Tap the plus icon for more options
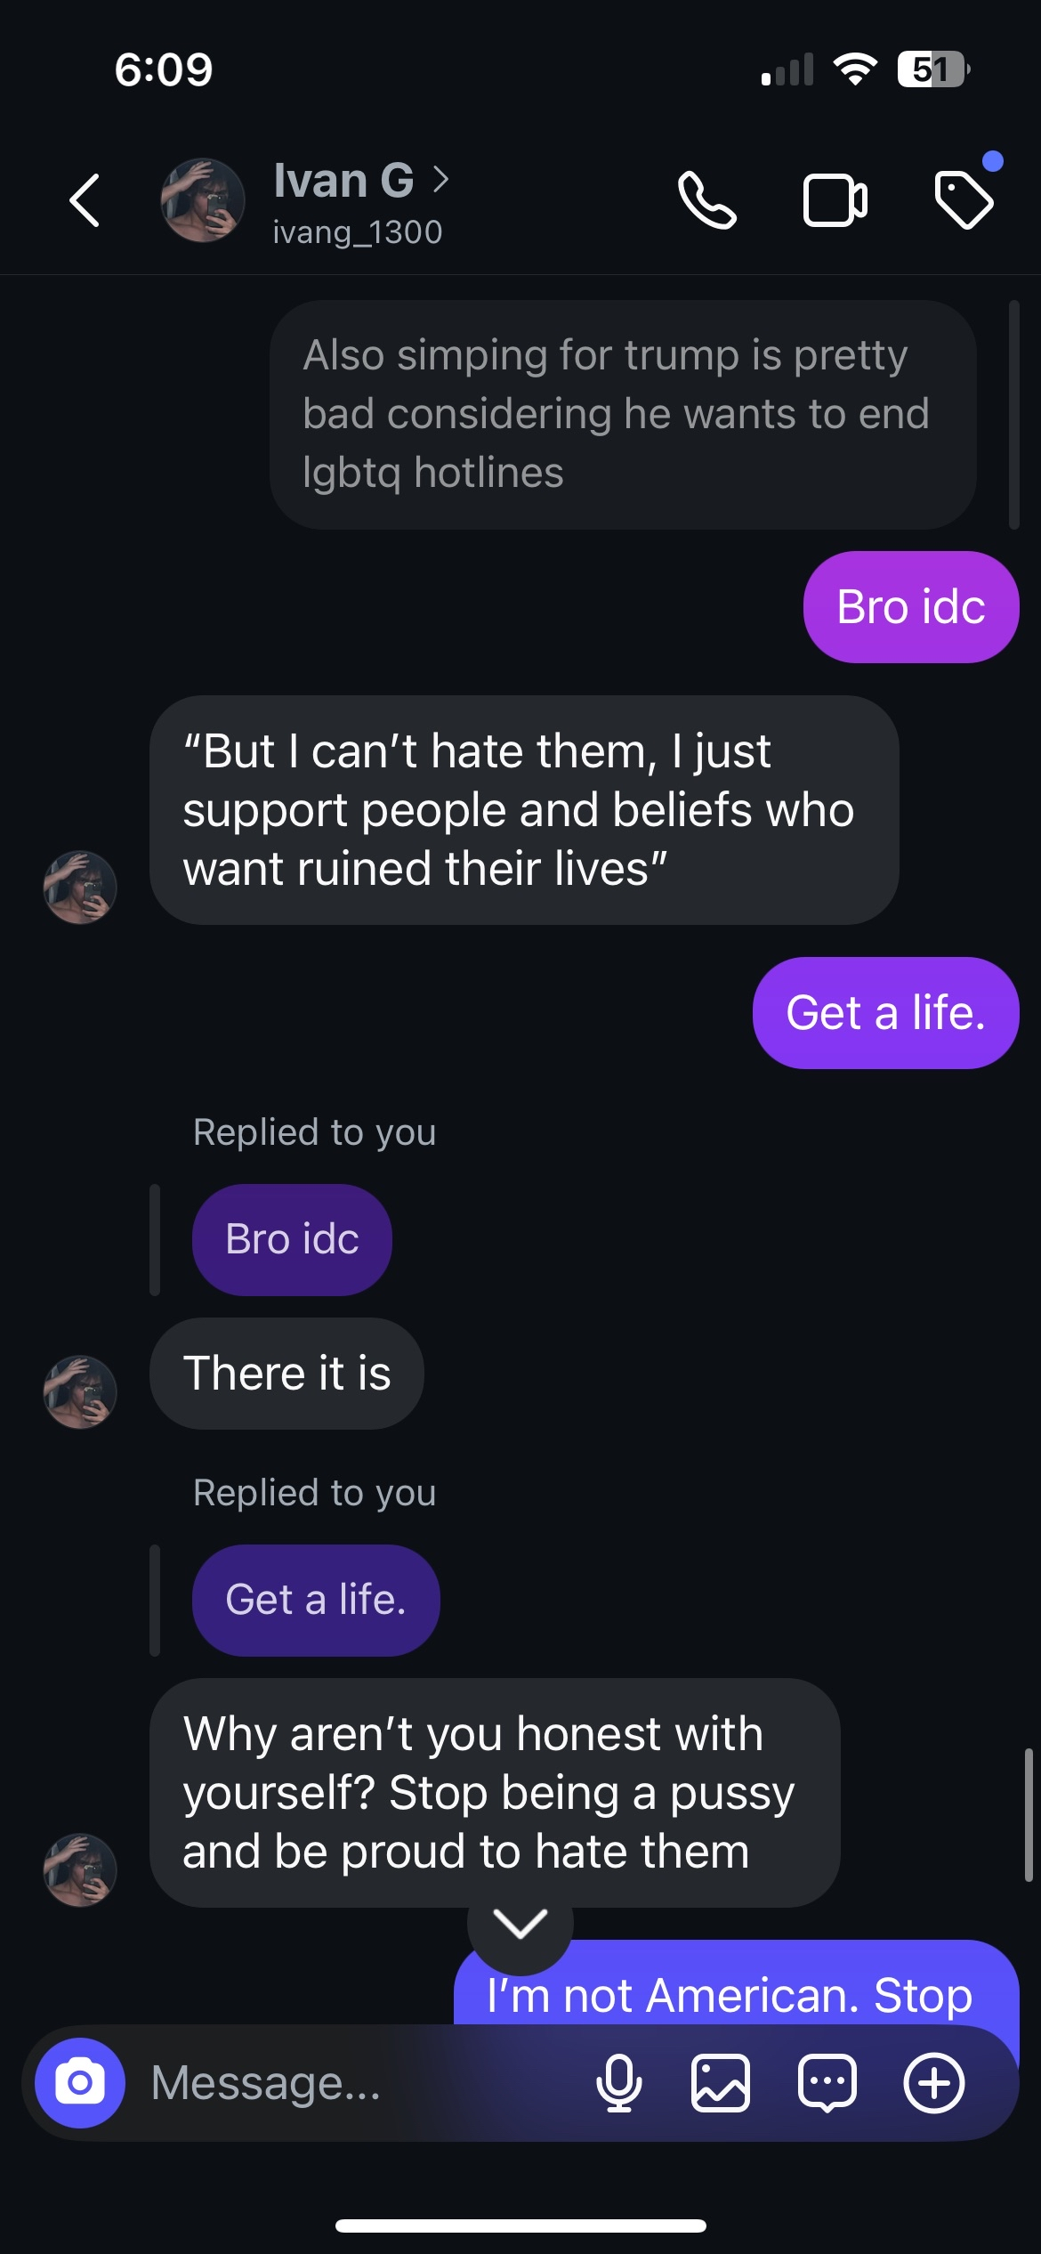The width and height of the screenshot is (1041, 2254). (x=934, y=2083)
